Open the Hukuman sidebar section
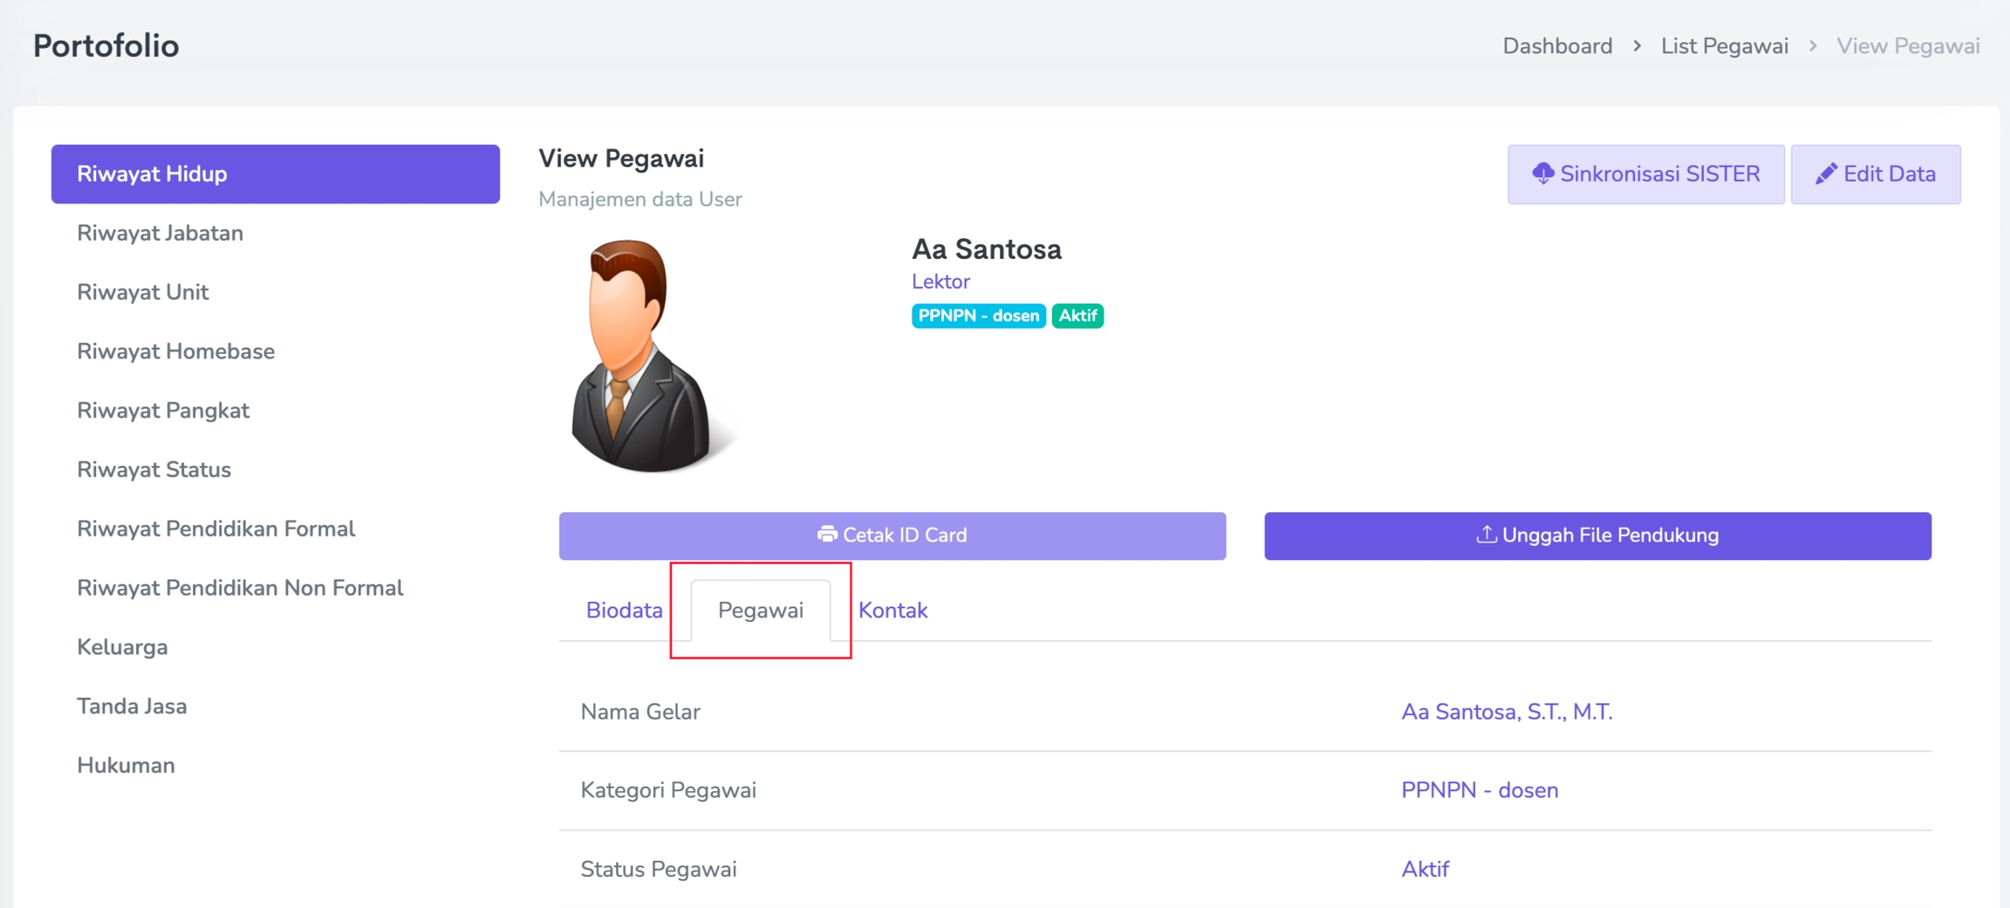Viewport: 2010px width, 908px height. pos(126,765)
